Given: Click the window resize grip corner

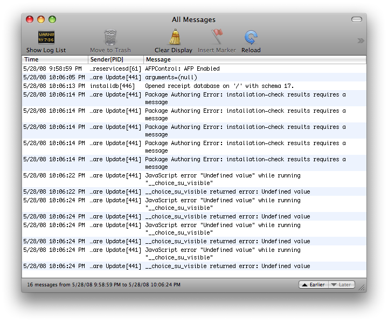Looking at the screenshot, I should tap(362, 287).
